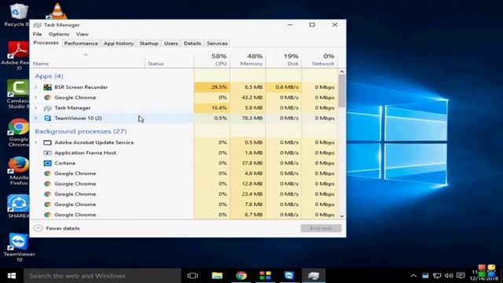Image resolution: width=503 pixels, height=283 pixels.
Task: Sort processes by Network column
Action: pos(320,60)
